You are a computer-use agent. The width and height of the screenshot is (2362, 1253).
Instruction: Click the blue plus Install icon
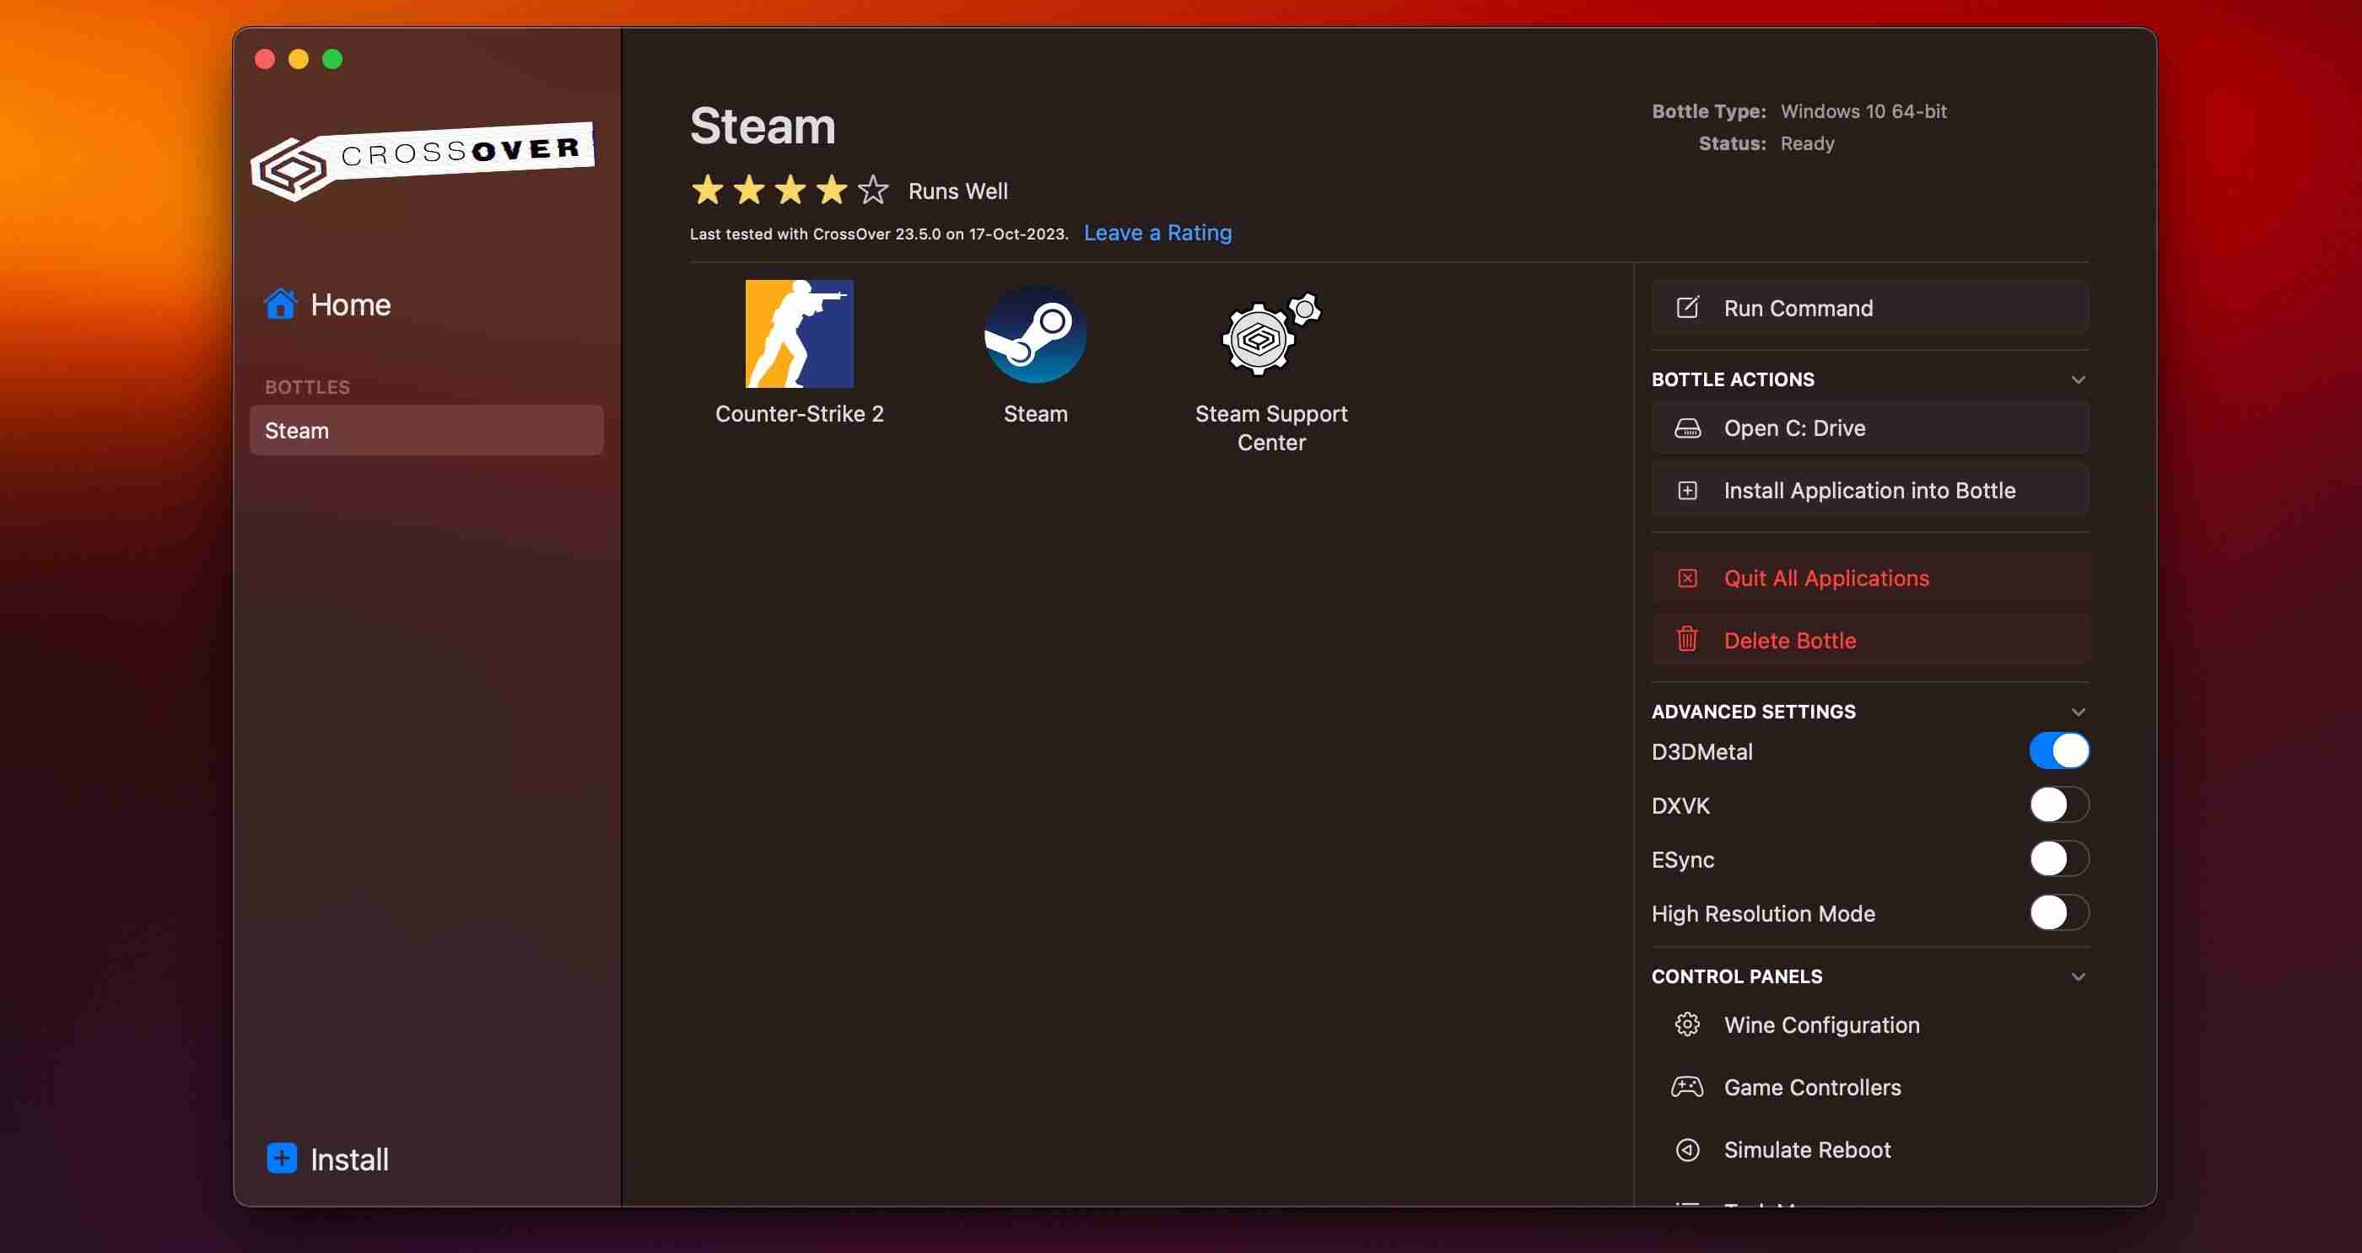[x=282, y=1158]
